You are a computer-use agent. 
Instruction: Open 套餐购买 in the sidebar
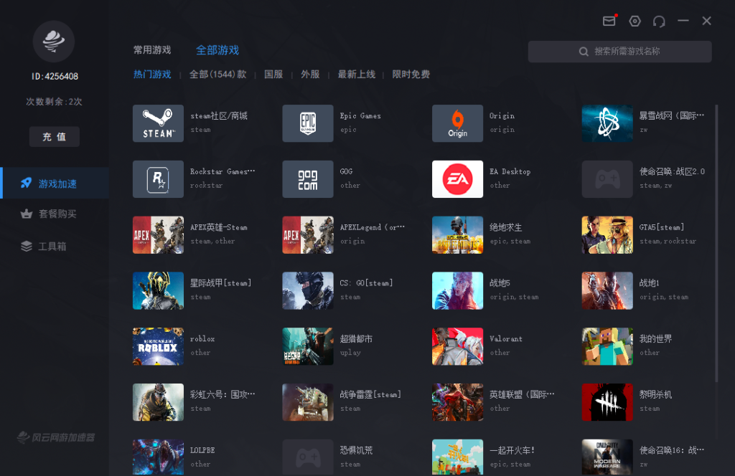click(55, 214)
